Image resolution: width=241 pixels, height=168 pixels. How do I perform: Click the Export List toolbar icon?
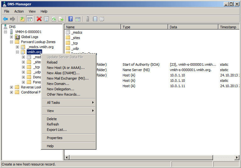61,19
